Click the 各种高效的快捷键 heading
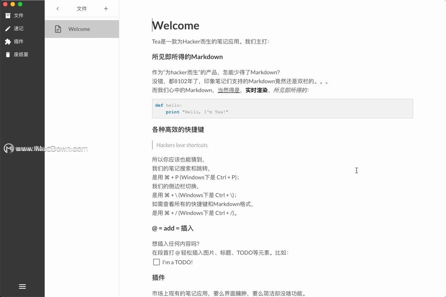The height and width of the screenshot is (297, 446). point(178,130)
